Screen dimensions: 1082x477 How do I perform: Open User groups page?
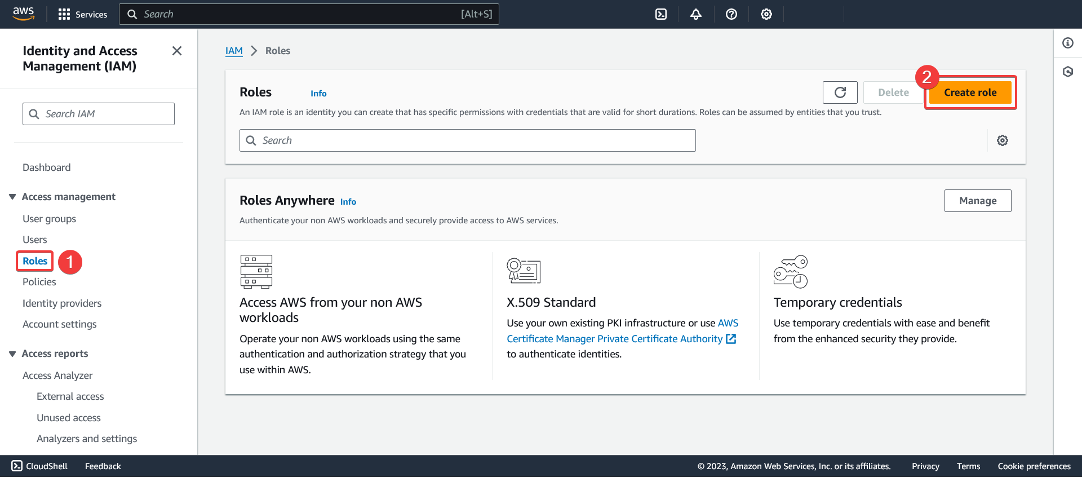tap(49, 219)
